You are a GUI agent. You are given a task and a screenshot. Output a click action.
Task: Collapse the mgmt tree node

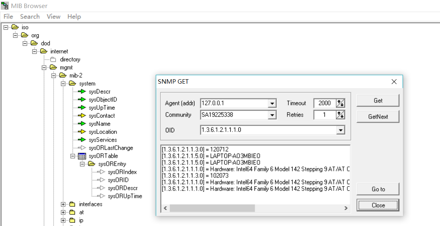point(44,68)
